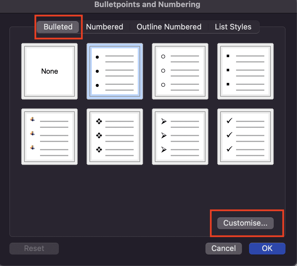Apply settings using the OK button
The width and height of the screenshot is (297, 266).
coord(267,248)
